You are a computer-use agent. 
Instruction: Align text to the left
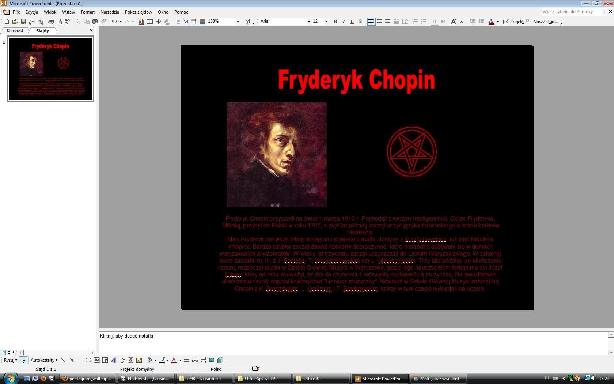[x=371, y=22]
